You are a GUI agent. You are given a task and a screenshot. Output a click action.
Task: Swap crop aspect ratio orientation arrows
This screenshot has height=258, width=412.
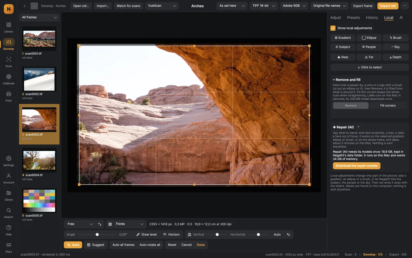100,224
